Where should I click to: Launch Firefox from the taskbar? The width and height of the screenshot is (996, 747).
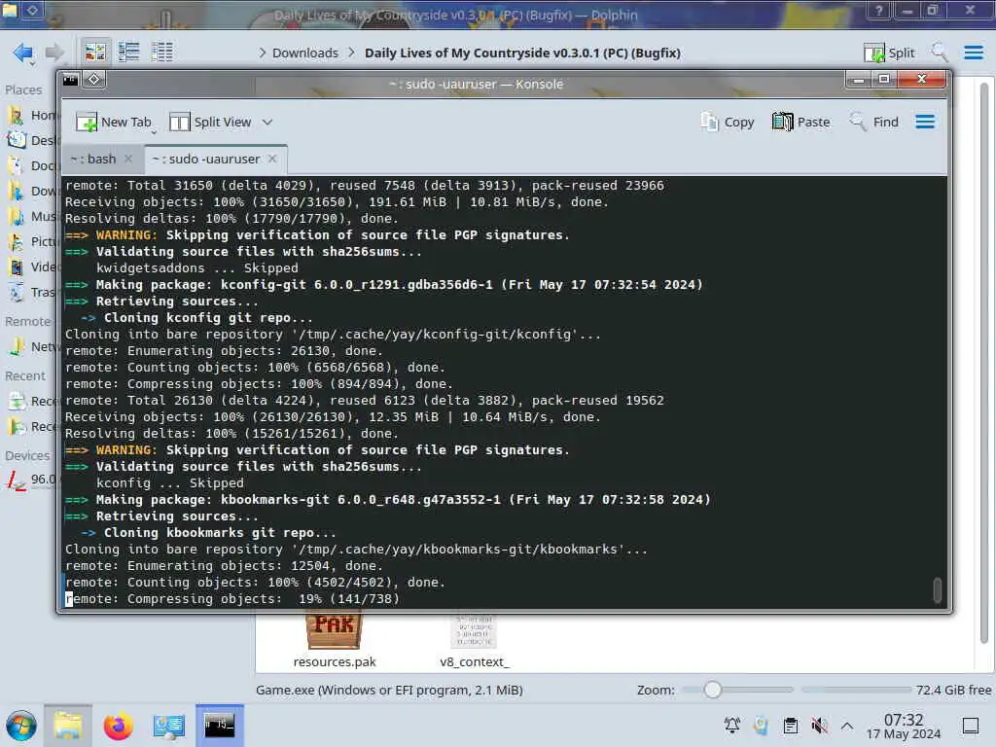[x=118, y=726]
